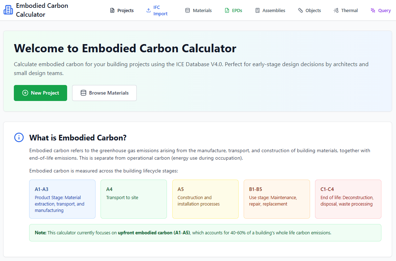Select the A1-A3 Product Stage card
This screenshot has width=396, height=261.
pyautogui.click(x=62, y=199)
